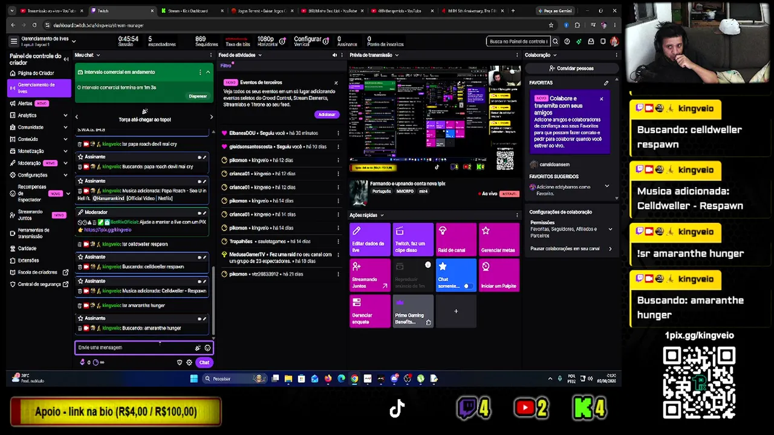Close the Colabore e transmita notice
774x435 pixels.
601,98
